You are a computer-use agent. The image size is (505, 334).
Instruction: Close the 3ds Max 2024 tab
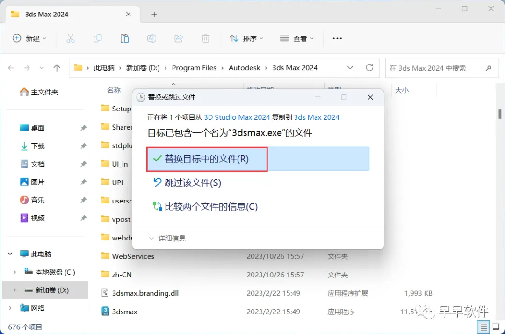pos(128,14)
